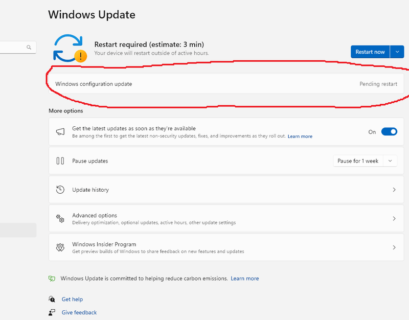This screenshot has width=409, height=320.
Task: Expand the Pause for 1 week dropdown
Action: 390,161
